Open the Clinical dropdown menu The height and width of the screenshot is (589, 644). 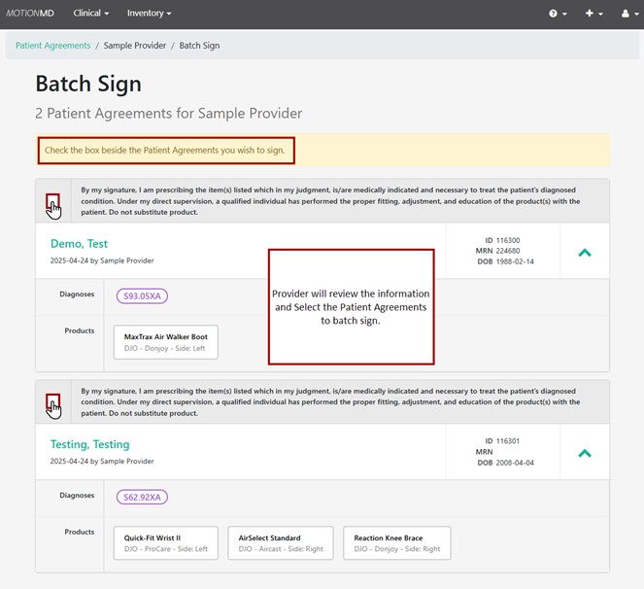point(91,14)
